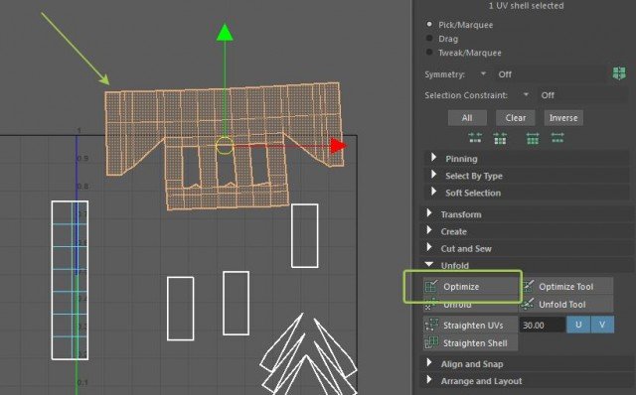Click the Inverse selection button

click(563, 118)
